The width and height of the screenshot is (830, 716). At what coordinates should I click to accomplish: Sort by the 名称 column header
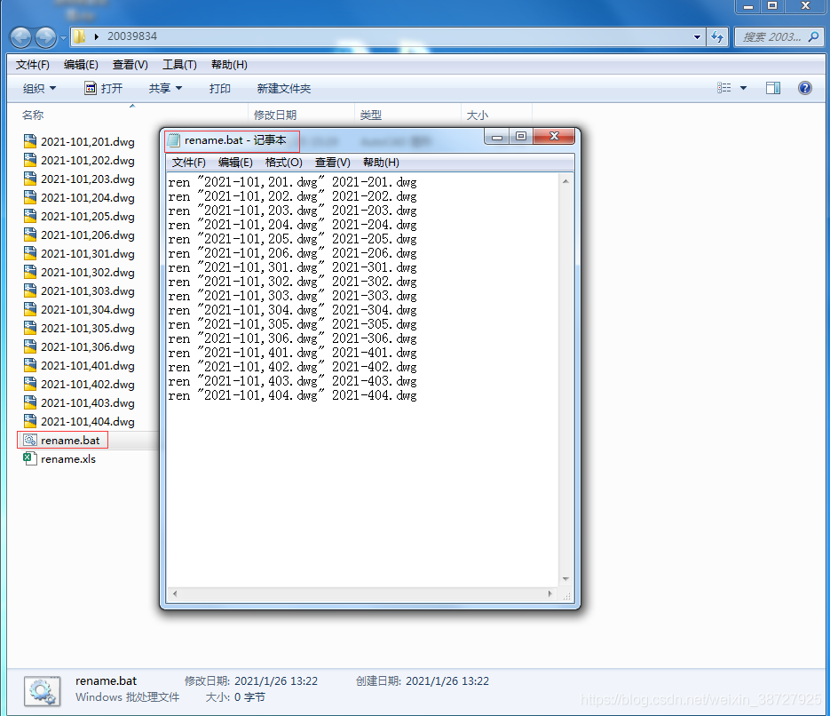[x=33, y=115]
